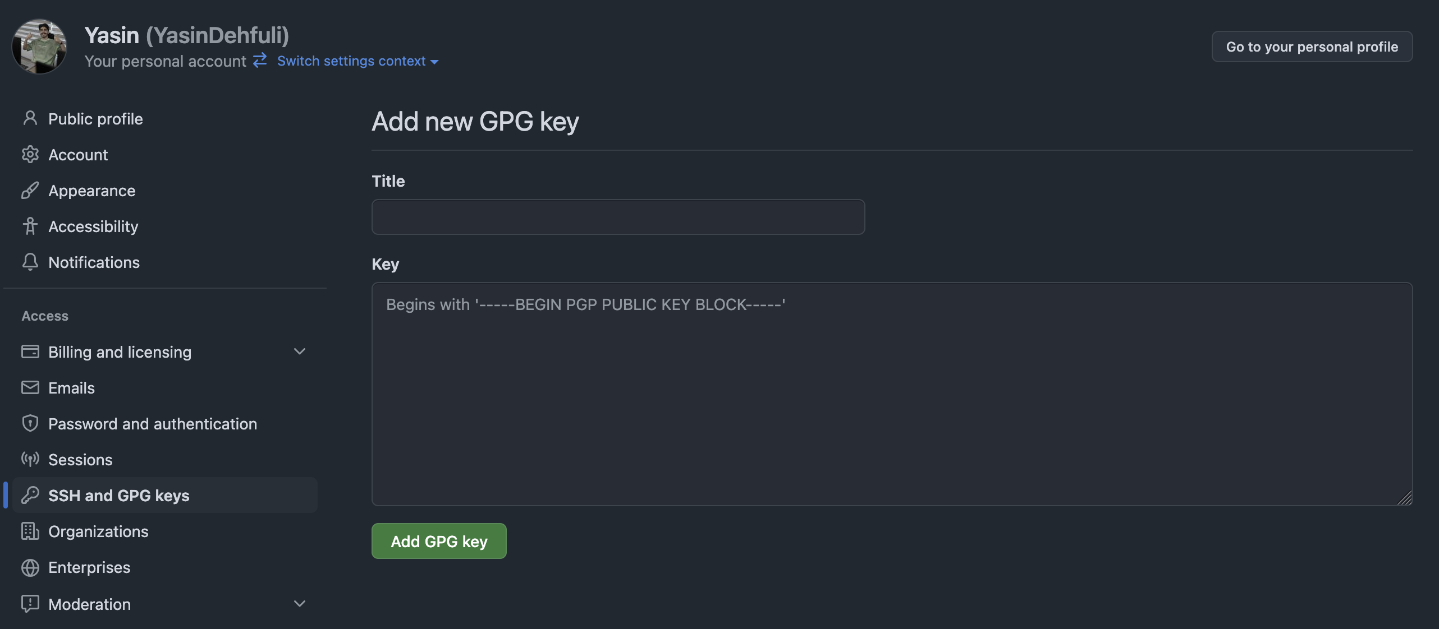Expand the Billing and licensing section
The width and height of the screenshot is (1439, 629).
click(300, 351)
